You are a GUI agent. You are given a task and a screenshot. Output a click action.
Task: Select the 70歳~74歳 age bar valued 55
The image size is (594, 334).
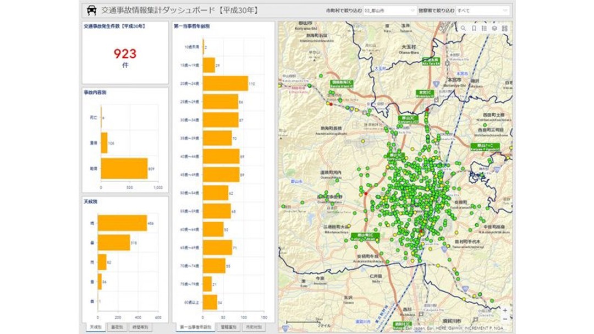(x=215, y=266)
